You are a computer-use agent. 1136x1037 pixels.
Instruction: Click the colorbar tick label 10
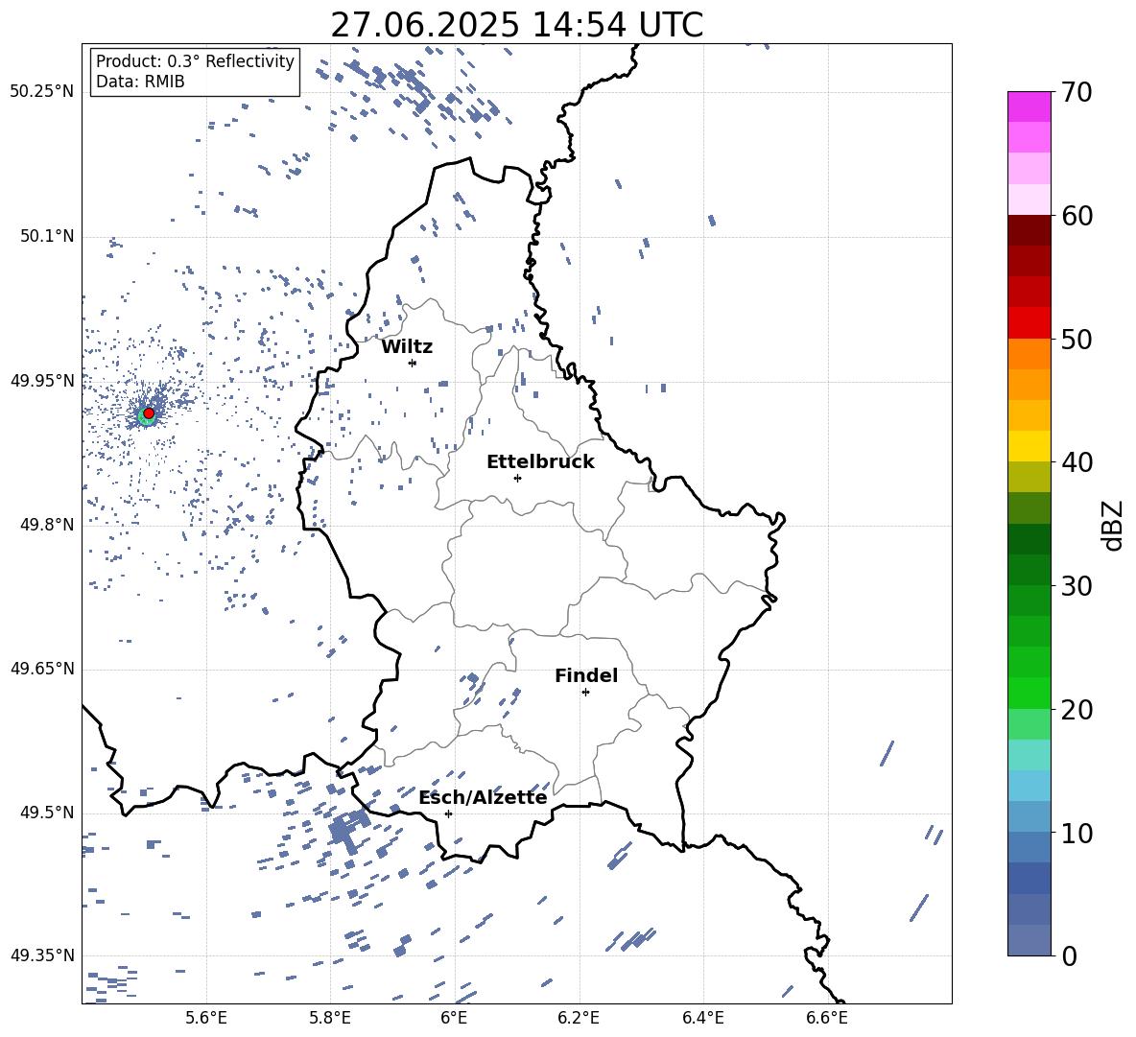[1077, 833]
